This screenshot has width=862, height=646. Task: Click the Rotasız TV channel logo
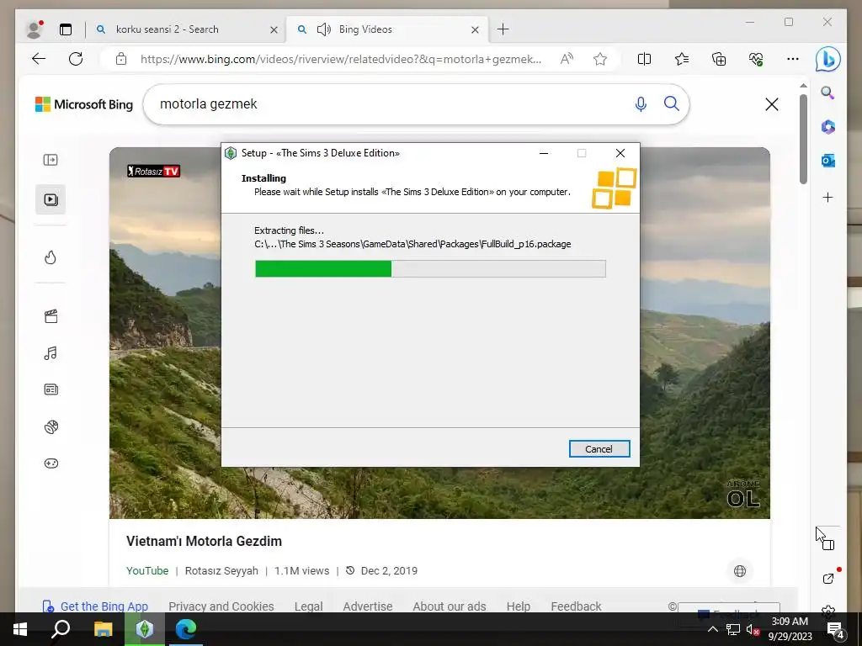tap(154, 172)
